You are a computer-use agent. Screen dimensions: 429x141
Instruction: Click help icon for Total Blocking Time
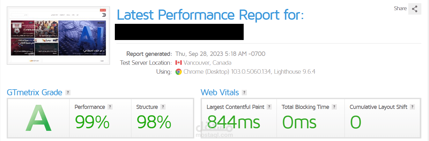point(334,107)
